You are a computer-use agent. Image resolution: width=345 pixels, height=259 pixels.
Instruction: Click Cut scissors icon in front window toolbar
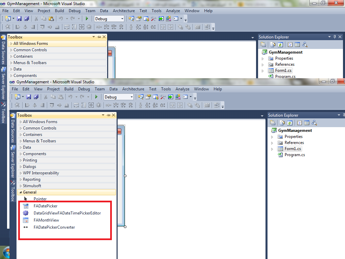(x=45, y=97)
